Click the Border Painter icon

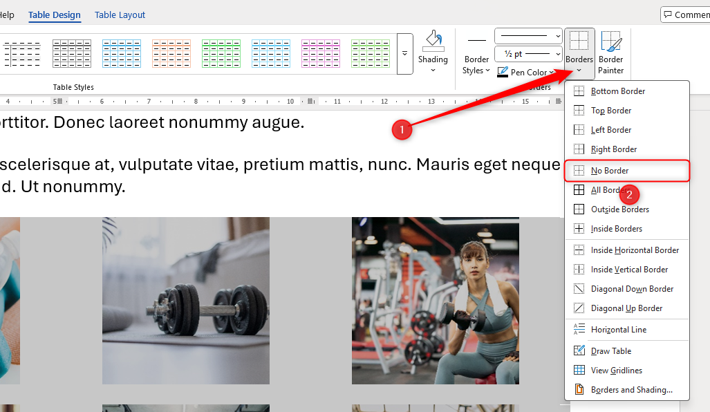click(x=611, y=43)
